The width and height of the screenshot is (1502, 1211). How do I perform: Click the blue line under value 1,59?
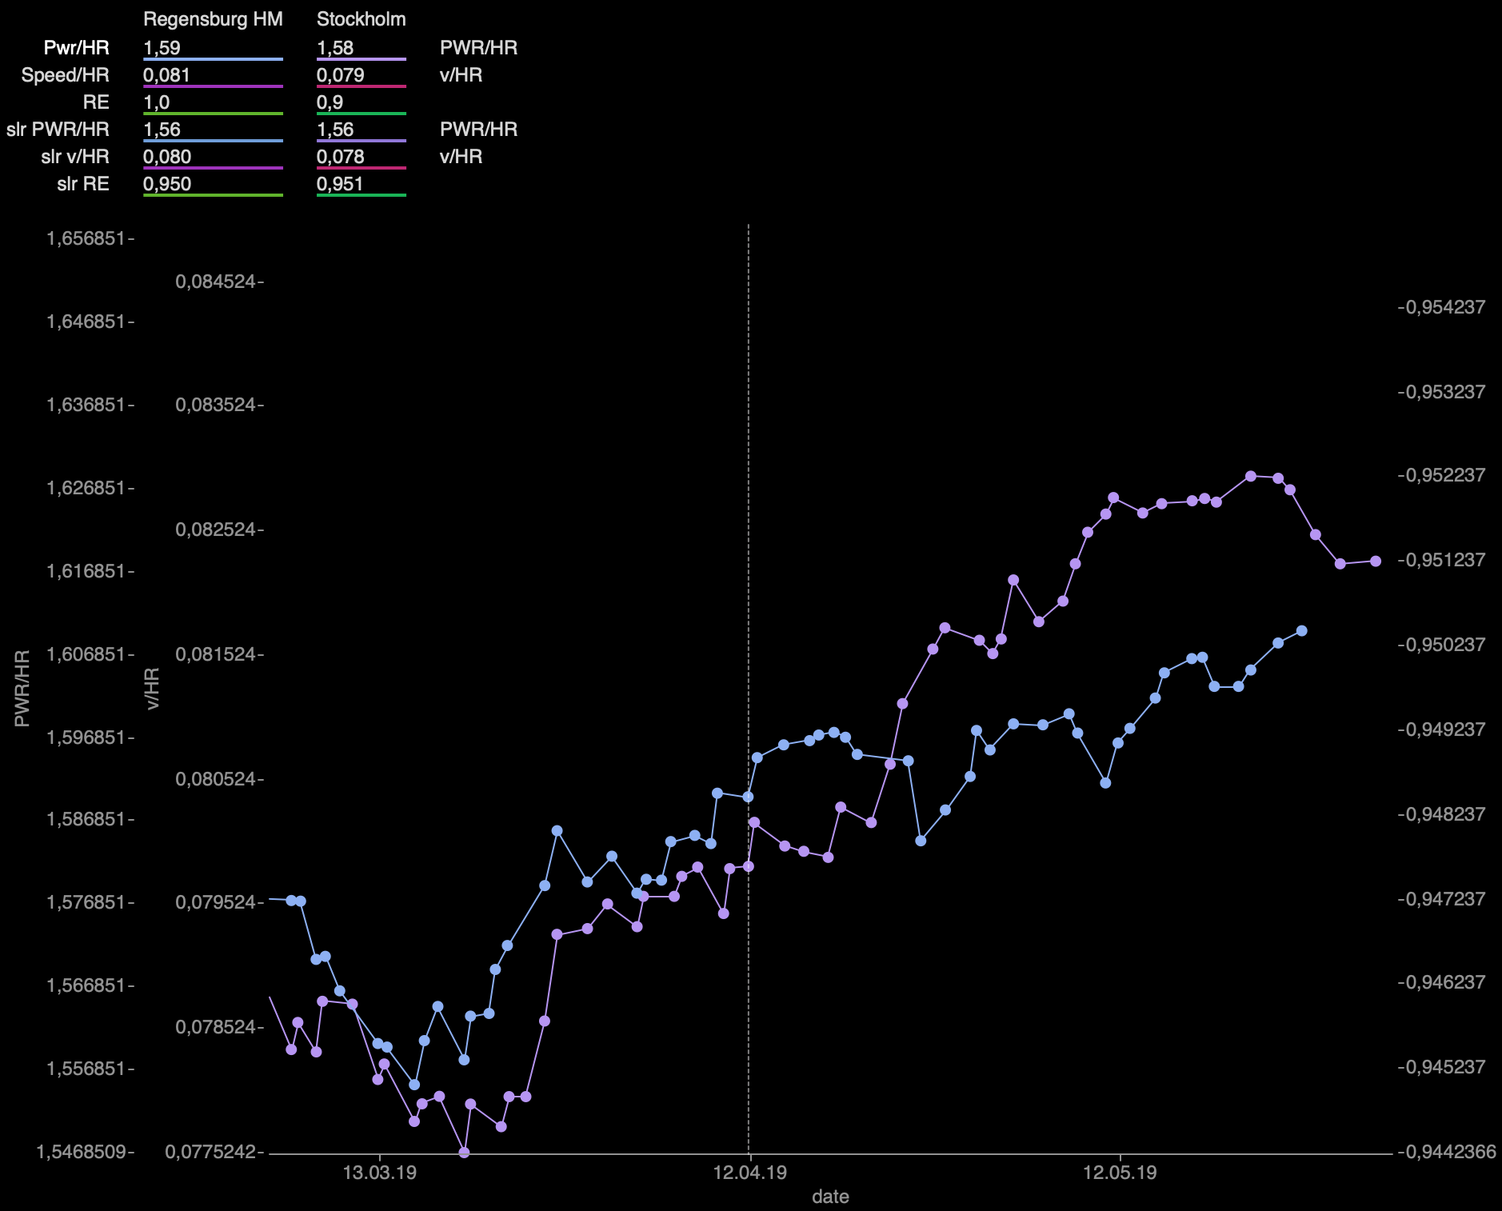click(213, 59)
